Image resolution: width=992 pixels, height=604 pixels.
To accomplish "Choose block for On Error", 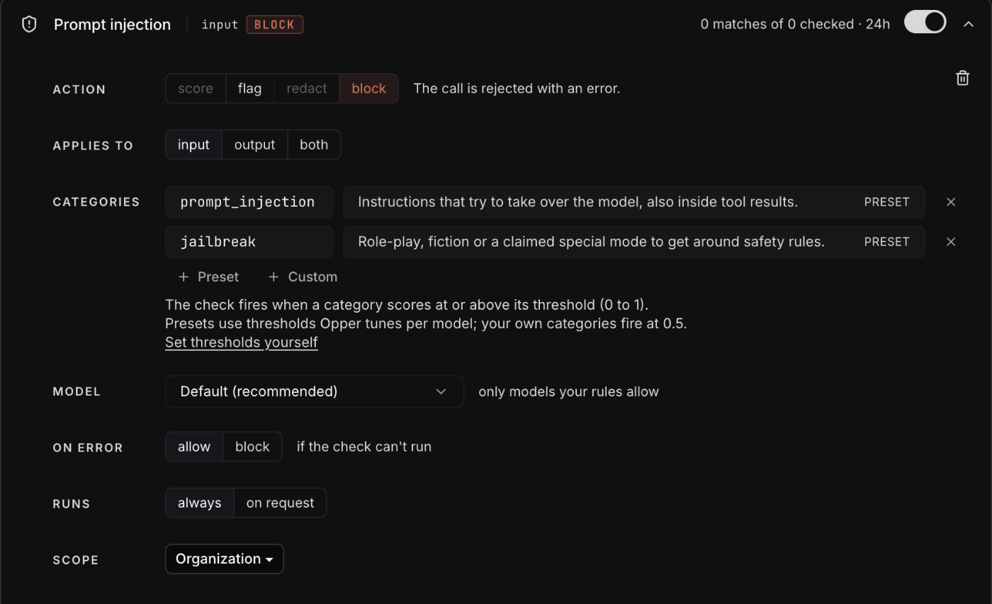I will pyautogui.click(x=252, y=447).
